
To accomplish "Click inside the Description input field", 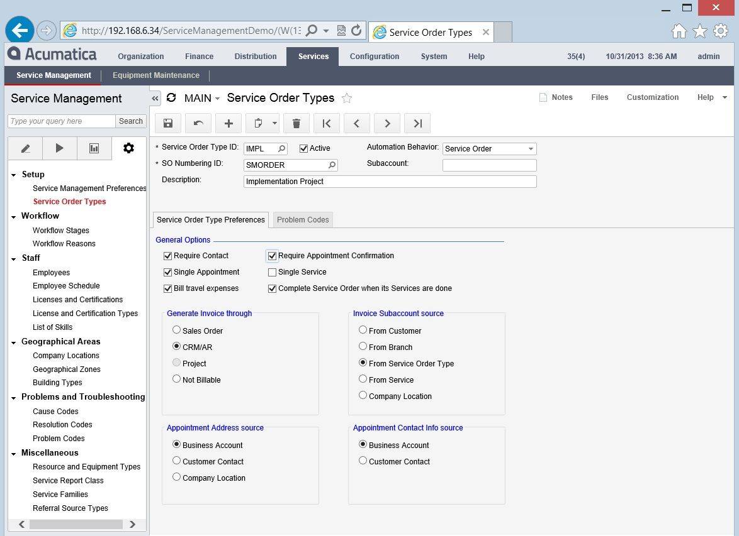I will tap(390, 180).
